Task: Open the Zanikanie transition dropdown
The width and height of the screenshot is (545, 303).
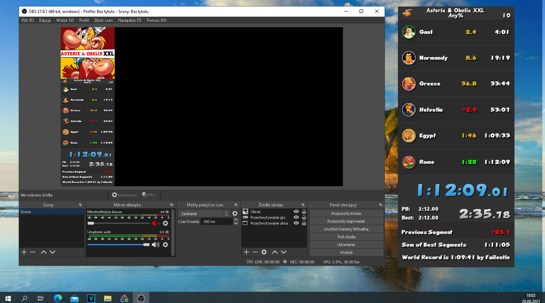Action: [x=204, y=214]
